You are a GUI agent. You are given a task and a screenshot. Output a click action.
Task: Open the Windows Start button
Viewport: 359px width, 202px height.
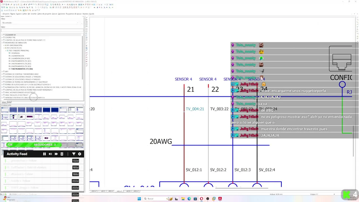point(139,199)
